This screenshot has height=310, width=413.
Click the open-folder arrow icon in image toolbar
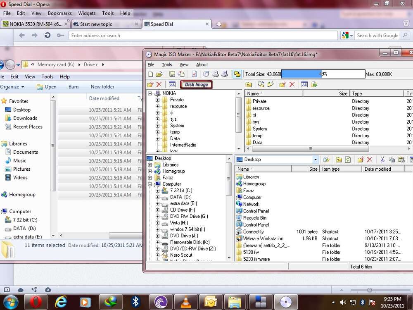tap(270, 85)
